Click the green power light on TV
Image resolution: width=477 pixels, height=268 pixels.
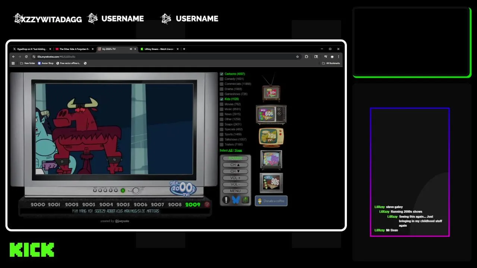[123, 191]
